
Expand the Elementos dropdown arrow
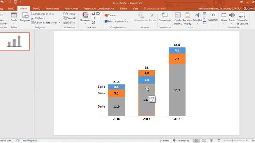click(85, 24)
